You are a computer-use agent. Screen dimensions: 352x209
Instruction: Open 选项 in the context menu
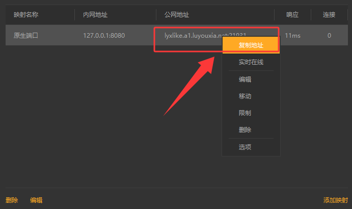[x=251, y=147]
